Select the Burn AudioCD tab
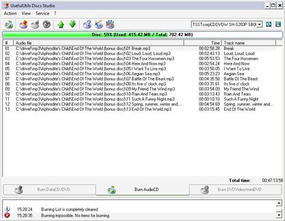 coord(142,190)
